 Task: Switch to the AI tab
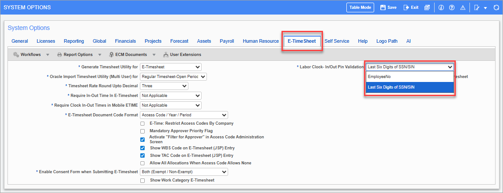(409, 41)
